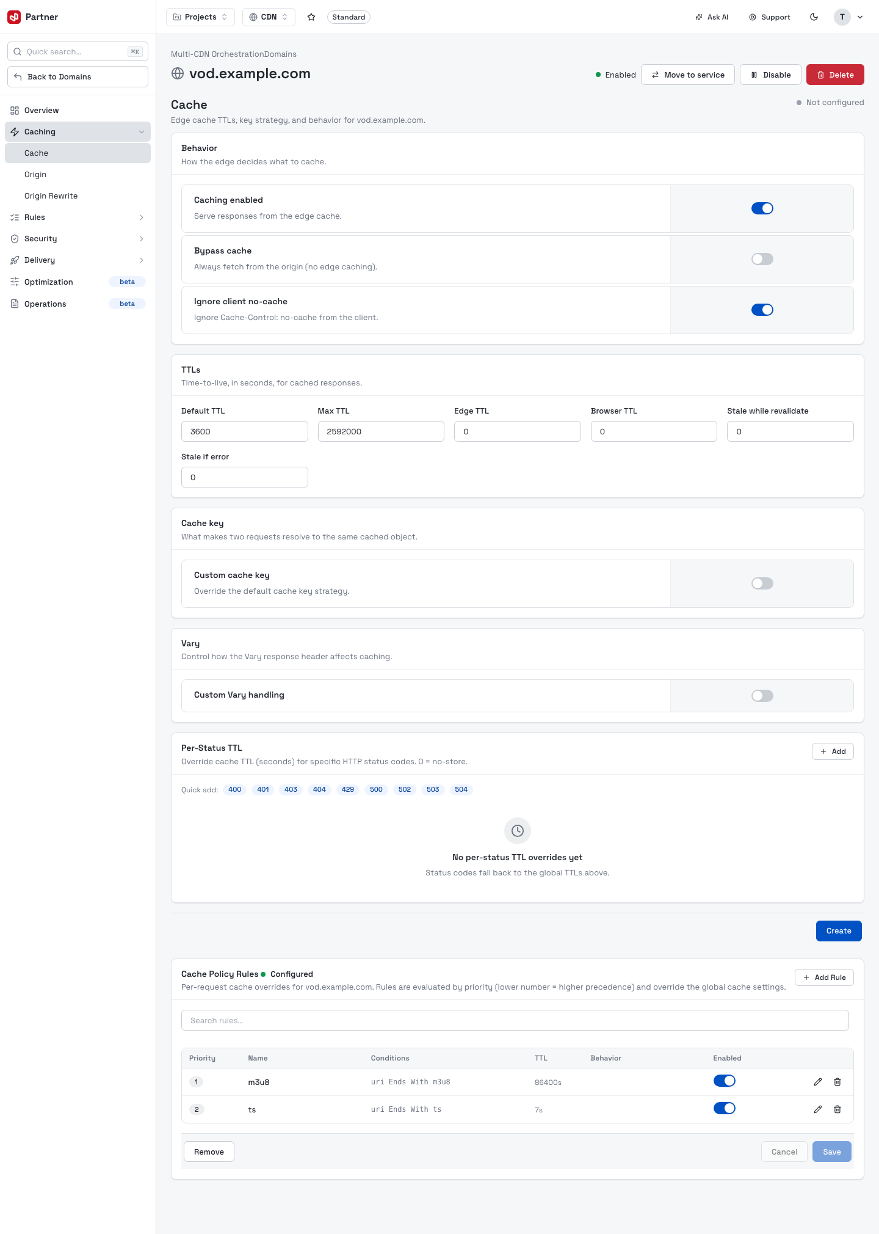
Task: Delete the m3u8 rule trash icon
Action: (837, 1082)
